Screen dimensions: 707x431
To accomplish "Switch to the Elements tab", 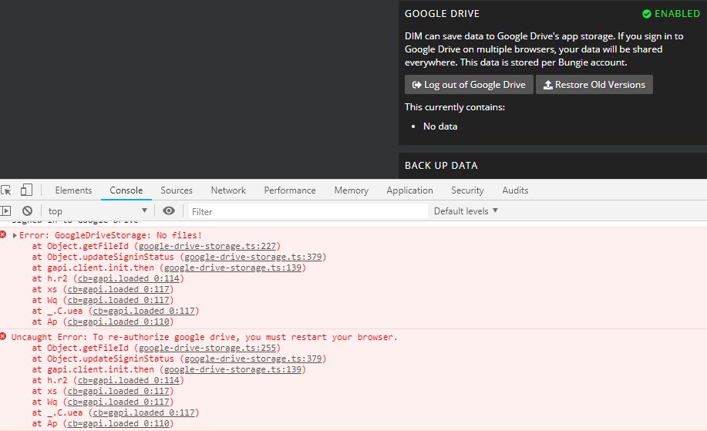I will tap(73, 190).
